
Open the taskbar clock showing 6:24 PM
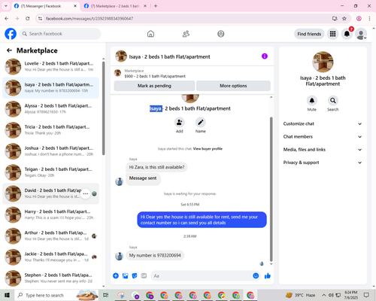tap(351, 295)
